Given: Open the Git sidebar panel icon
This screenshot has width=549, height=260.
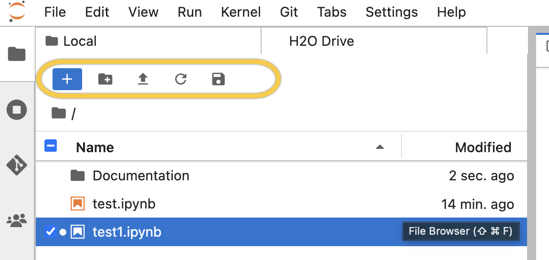Looking at the screenshot, I should [x=17, y=165].
